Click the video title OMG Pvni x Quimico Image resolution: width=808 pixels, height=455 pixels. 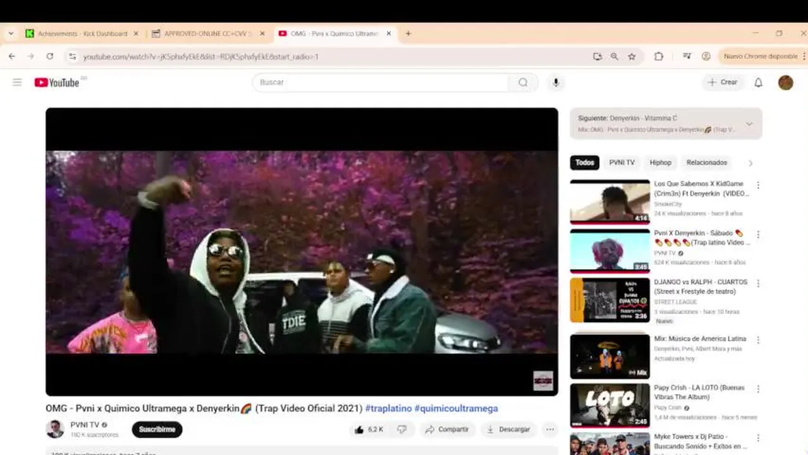[204, 408]
